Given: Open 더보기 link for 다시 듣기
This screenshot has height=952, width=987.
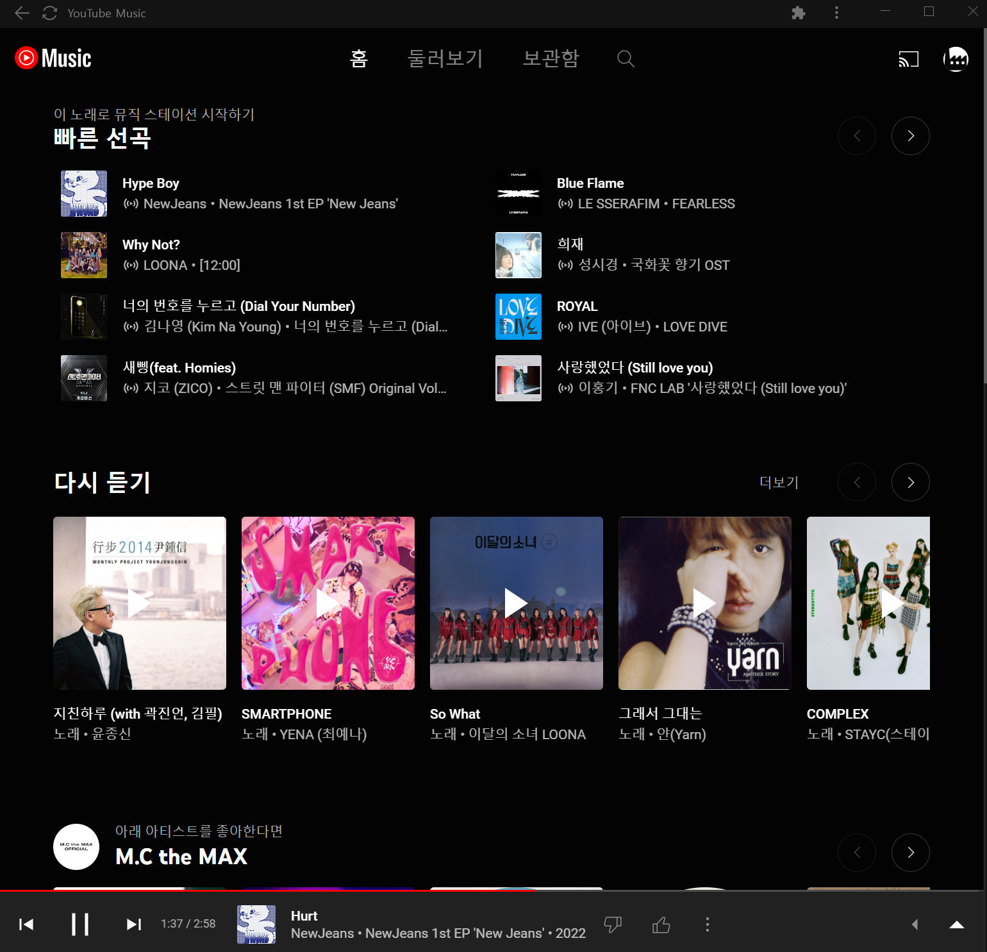Looking at the screenshot, I should pyautogui.click(x=779, y=482).
